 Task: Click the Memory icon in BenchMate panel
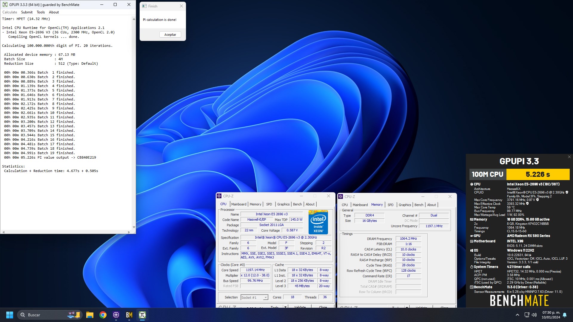click(472, 219)
